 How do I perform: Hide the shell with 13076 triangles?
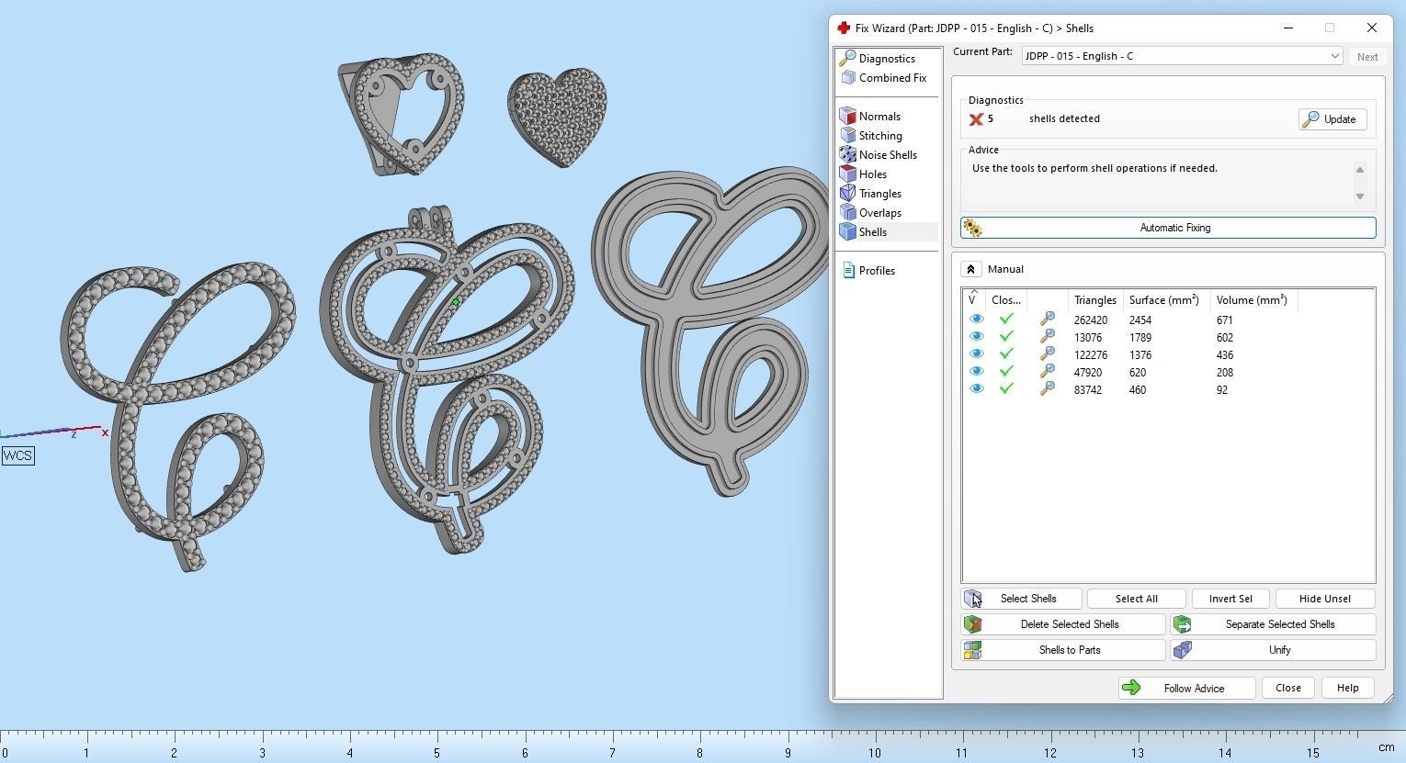point(976,337)
